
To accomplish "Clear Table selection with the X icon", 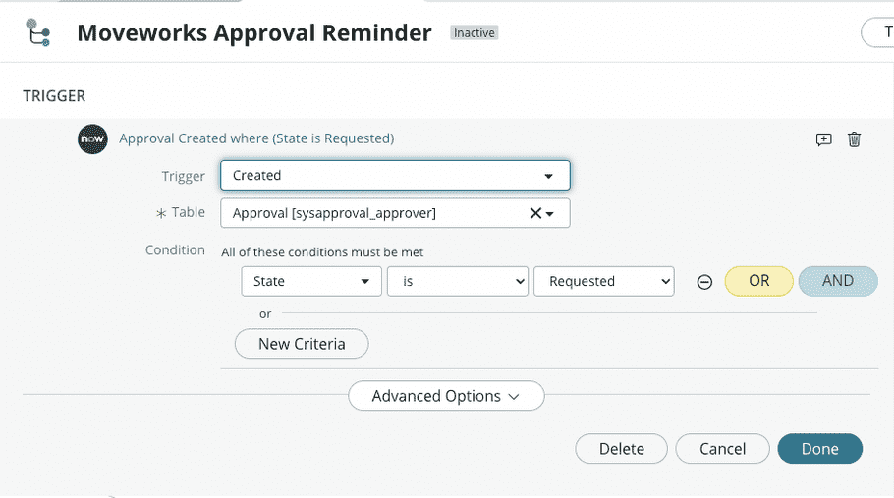I will pyautogui.click(x=535, y=213).
